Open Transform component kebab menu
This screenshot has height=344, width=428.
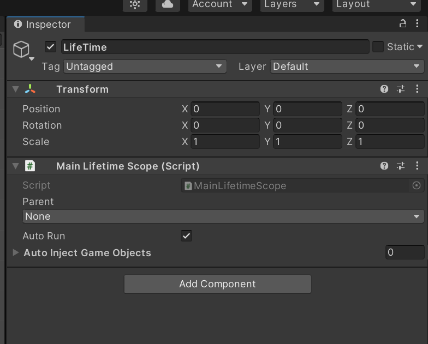click(x=417, y=89)
